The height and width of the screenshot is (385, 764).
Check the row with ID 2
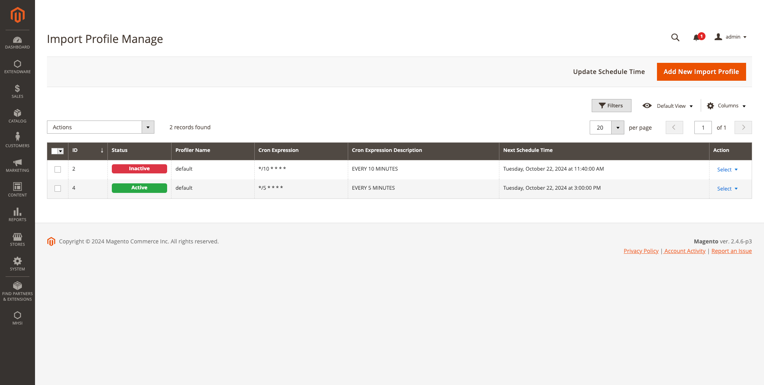click(x=58, y=169)
